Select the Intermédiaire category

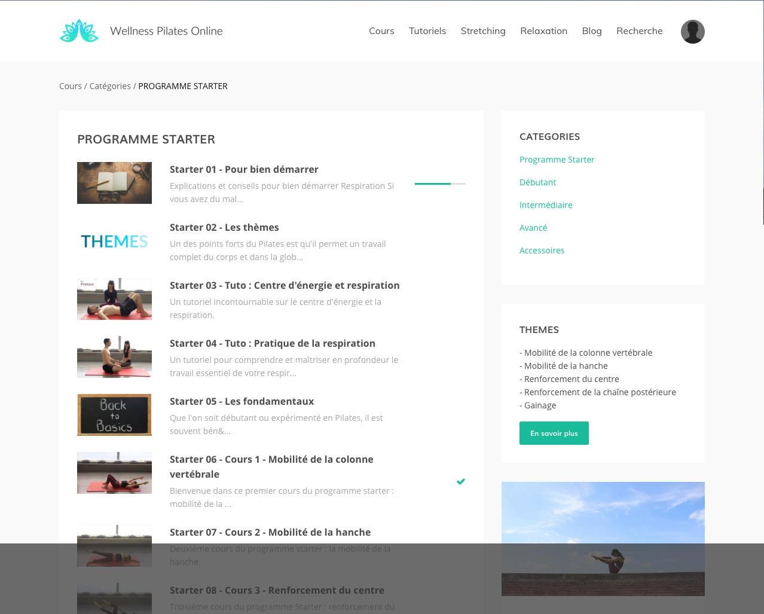(546, 205)
